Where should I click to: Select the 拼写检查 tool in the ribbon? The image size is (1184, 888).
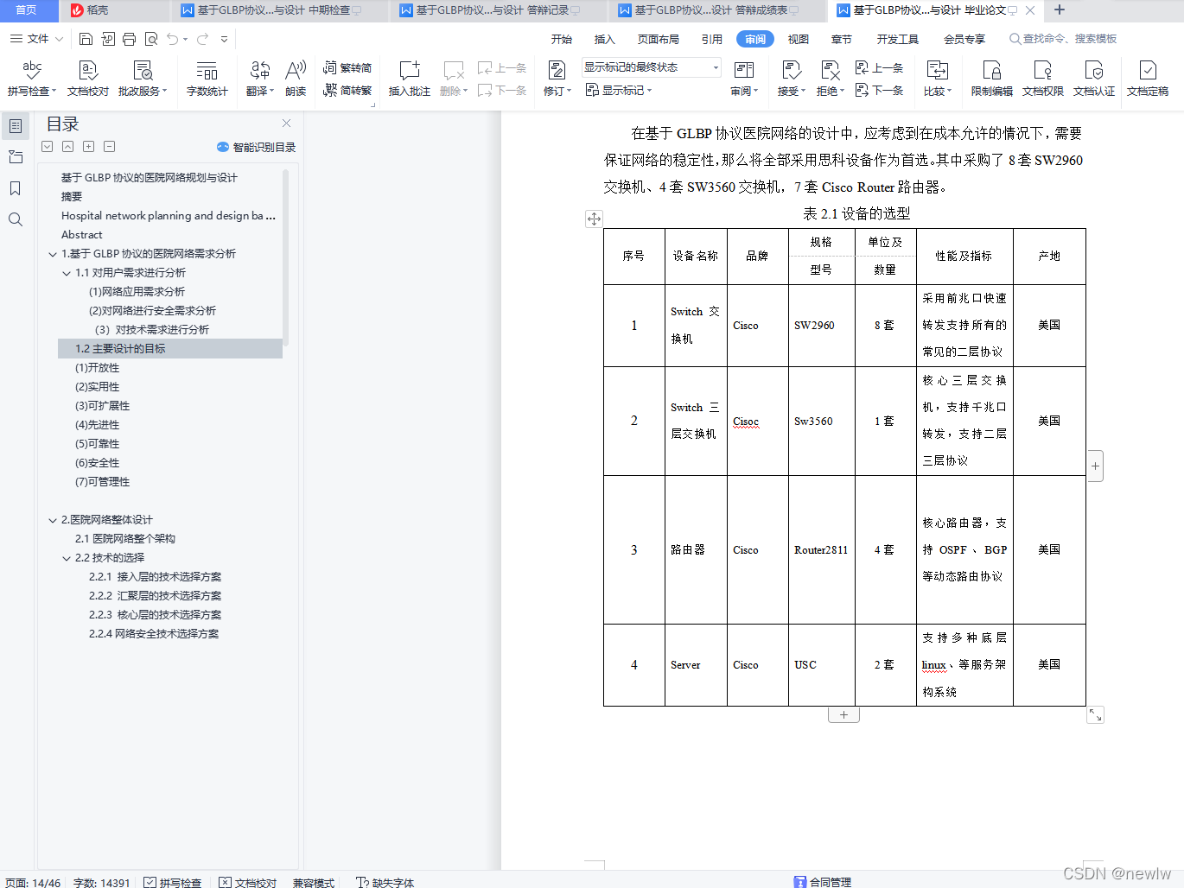pos(30,78)
